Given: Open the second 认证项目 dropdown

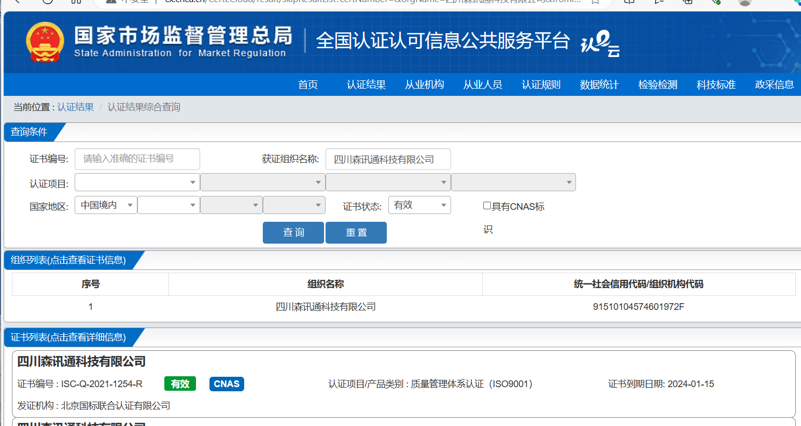Looking at the screenshot, I should (263, 182).
